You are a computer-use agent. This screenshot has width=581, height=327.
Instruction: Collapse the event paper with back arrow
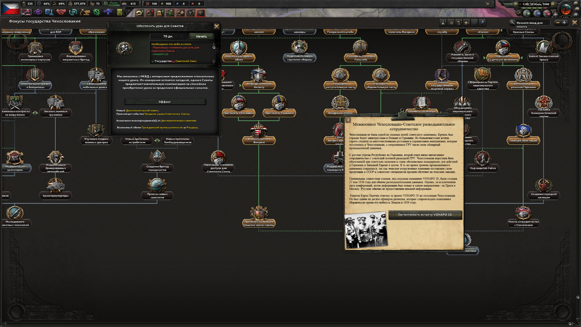coord(348,120)
